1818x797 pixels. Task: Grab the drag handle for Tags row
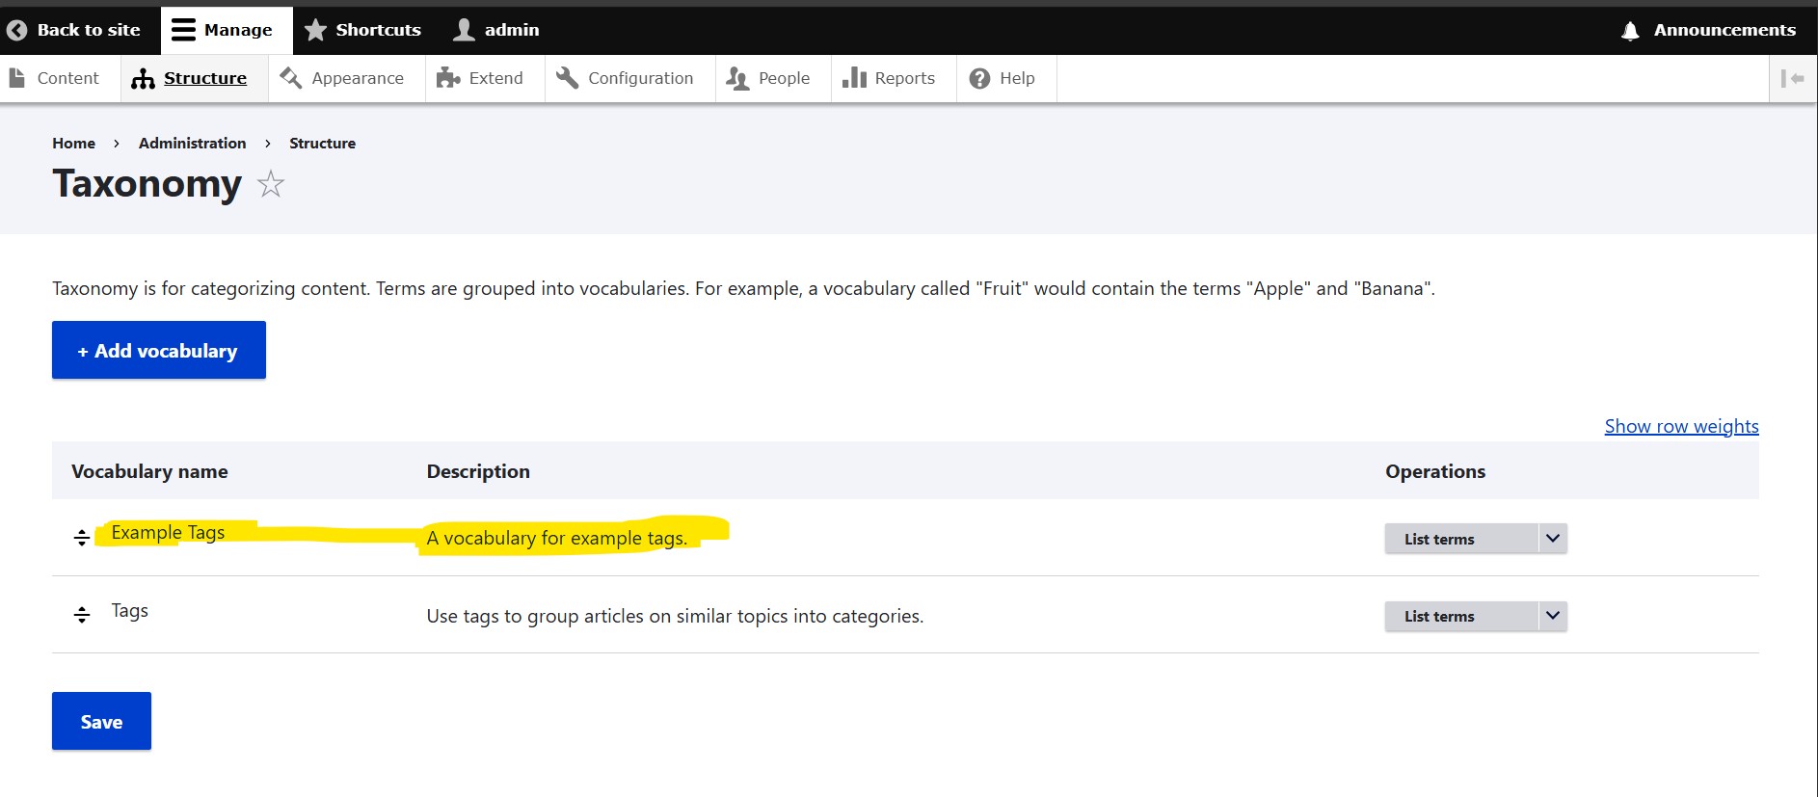click(x=82, y=615)
